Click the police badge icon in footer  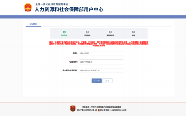pos(99,110)
